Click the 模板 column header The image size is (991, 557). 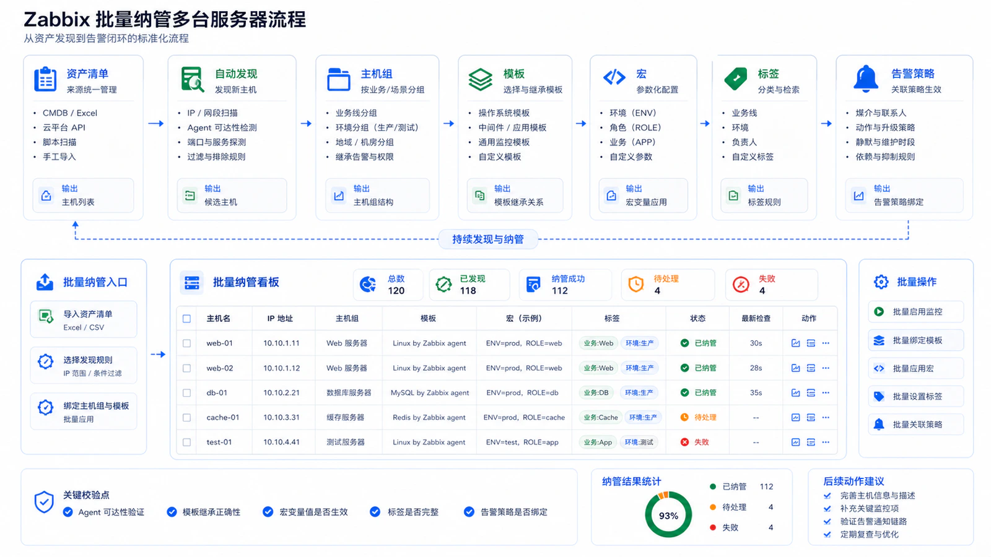(x=428, y=319)
